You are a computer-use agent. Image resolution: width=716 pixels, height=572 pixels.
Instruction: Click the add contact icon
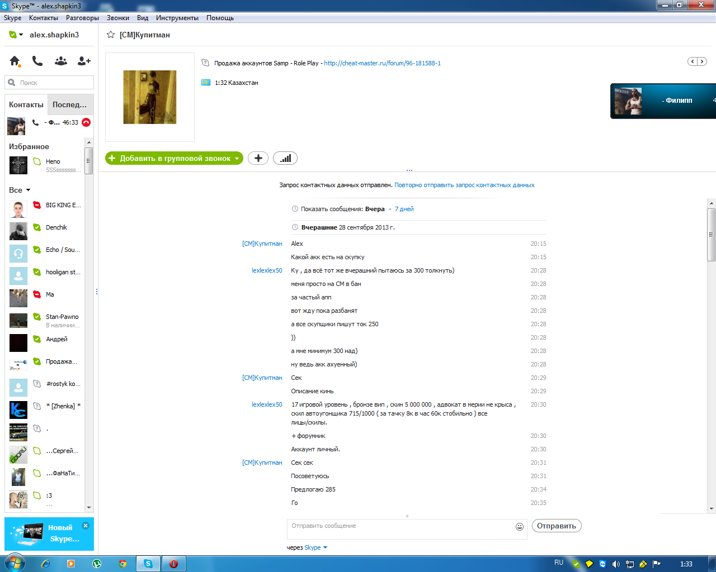(84, 61)
